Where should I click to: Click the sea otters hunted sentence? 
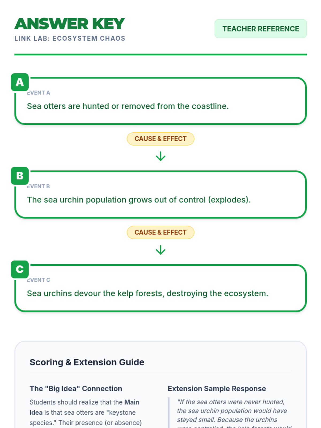[128, 106]
